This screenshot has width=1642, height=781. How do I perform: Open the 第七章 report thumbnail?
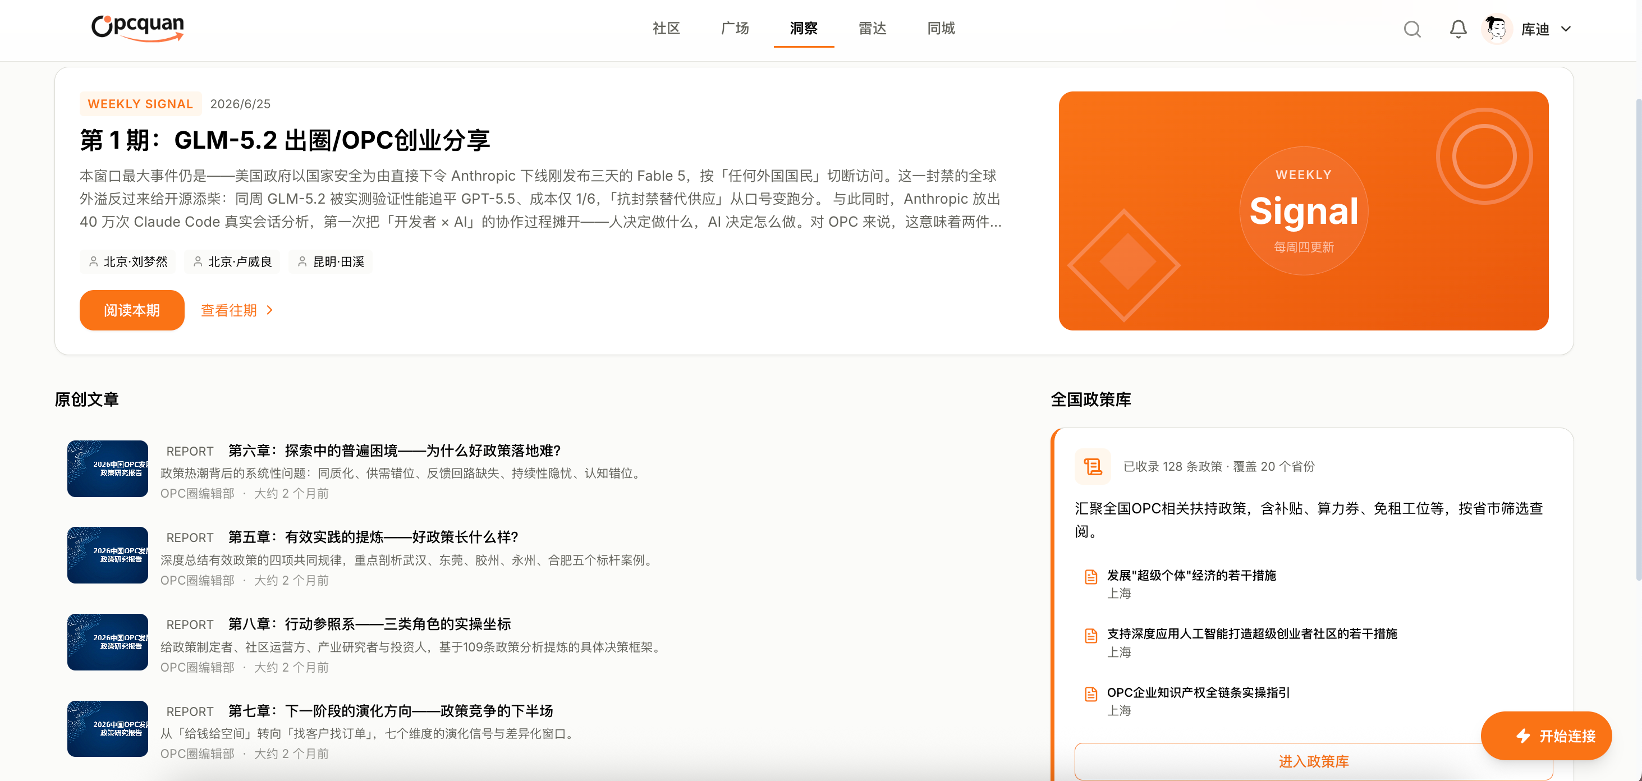coord(108,729)
